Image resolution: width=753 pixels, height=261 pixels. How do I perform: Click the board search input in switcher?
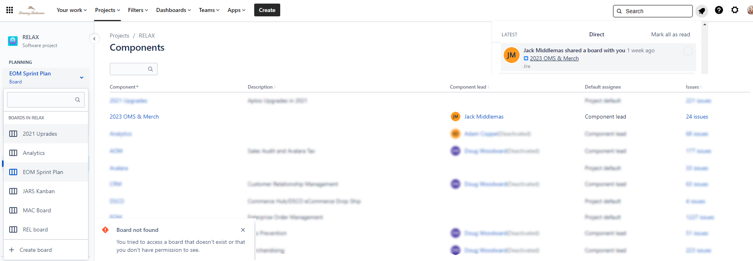[x=45, y=100]
